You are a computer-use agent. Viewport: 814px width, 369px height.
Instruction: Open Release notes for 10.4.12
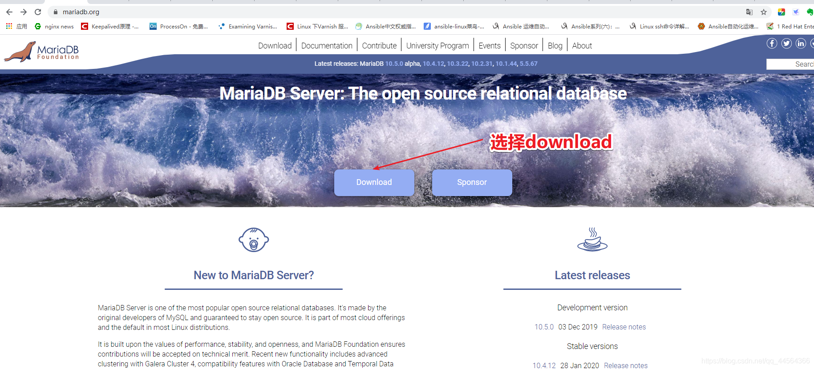pos(626,365)
